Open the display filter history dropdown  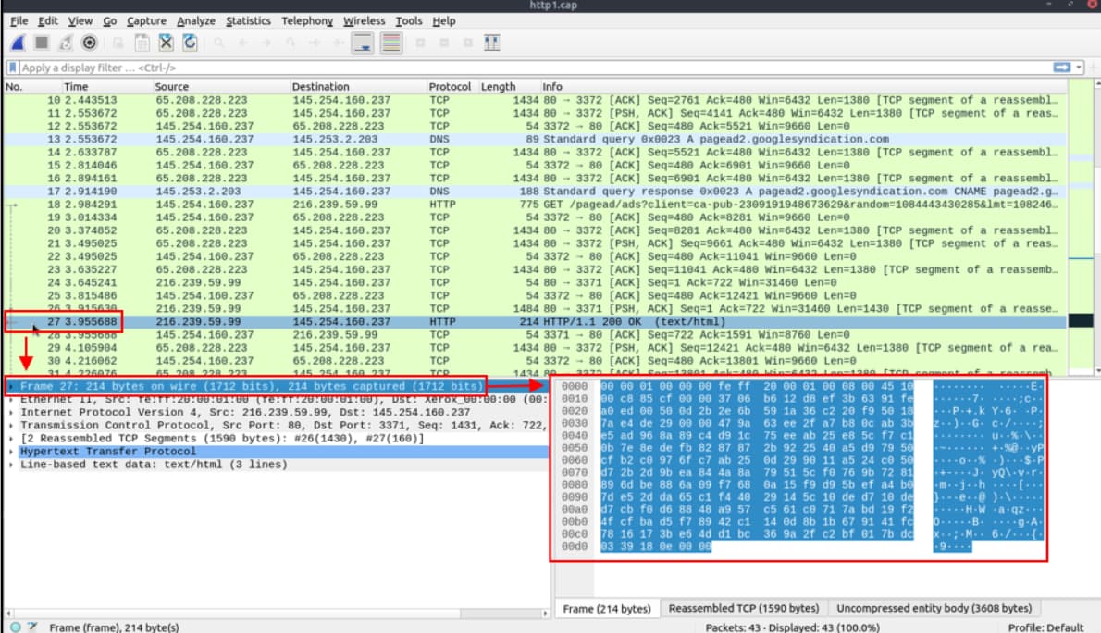tap(1079, 68)
